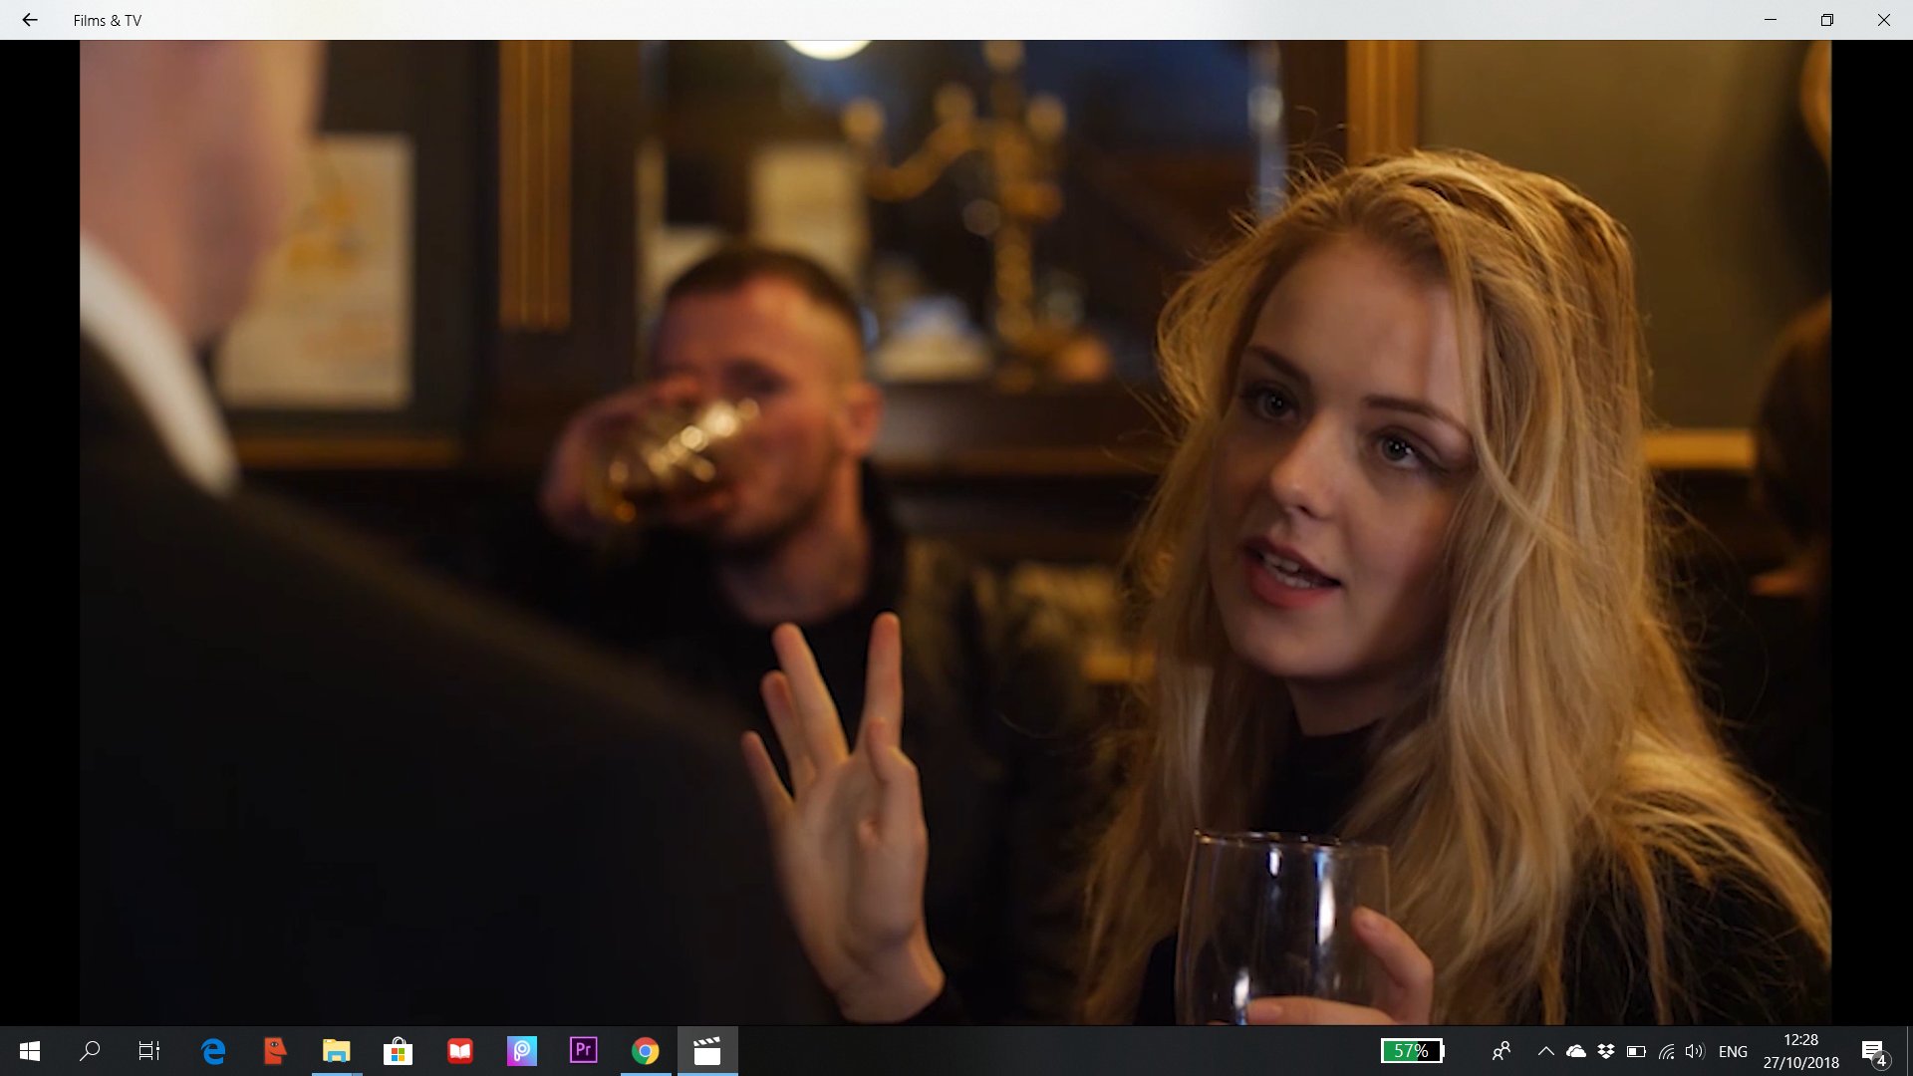Viewport: 1913px width, 1076px height.
Task: Open Dropbox tray icon
Action: (x=1606, y=1051)
